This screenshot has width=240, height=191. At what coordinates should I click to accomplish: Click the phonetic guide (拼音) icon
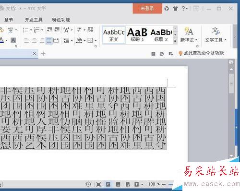[x=11, y=30]
